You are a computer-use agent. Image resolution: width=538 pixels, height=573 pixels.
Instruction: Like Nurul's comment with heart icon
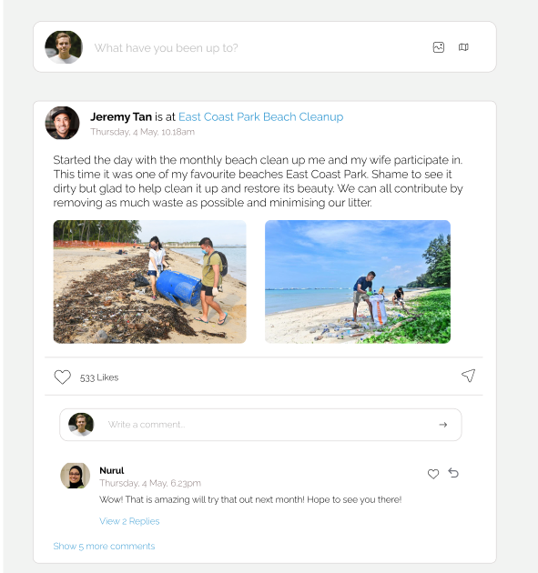(433, 474)
